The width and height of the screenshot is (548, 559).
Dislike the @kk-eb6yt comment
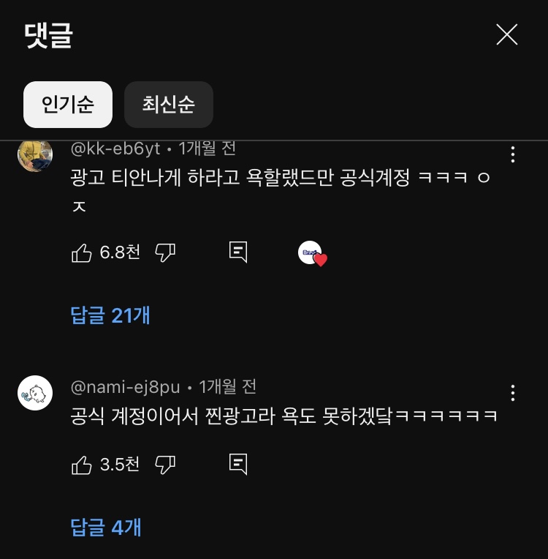point(165,252)
